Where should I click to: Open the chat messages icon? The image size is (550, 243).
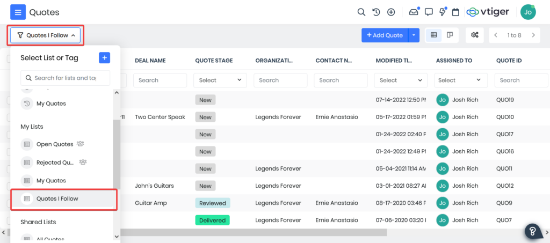tap(429, 12)
